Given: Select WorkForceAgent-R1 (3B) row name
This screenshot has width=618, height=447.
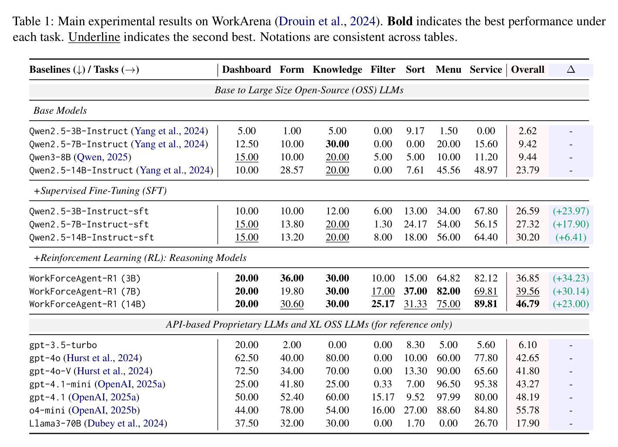Looking at the screenshot, I should pos(85,278).
